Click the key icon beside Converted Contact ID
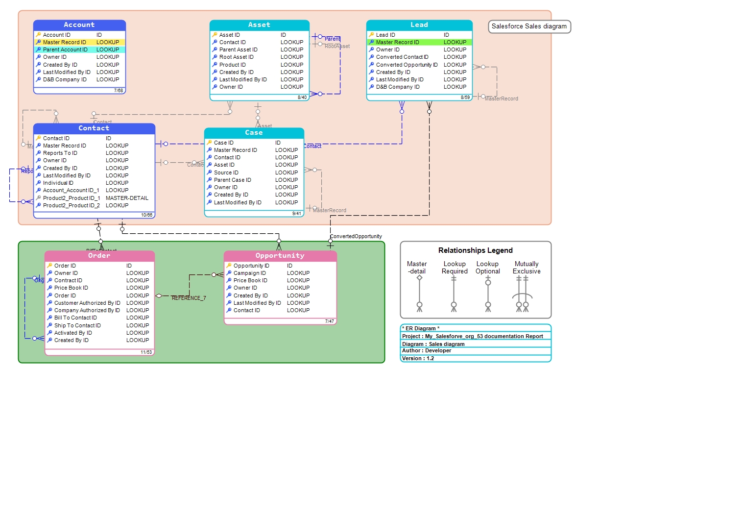743x516 pixels. [371, 57]
